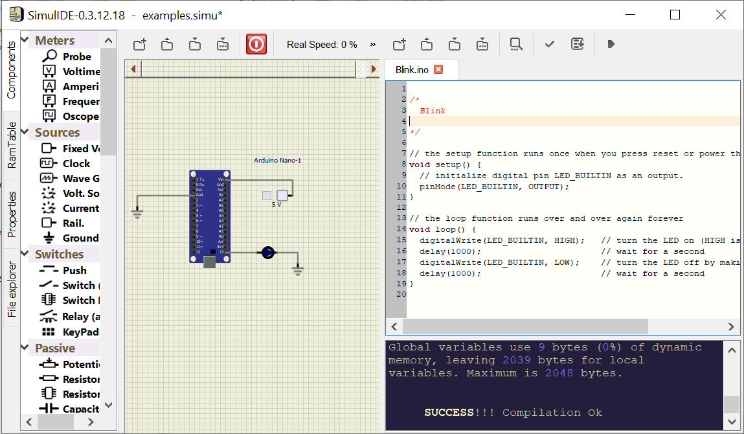The image size is (744, 434).
Task: Collapse the Passive category
Action: (25, 348)
